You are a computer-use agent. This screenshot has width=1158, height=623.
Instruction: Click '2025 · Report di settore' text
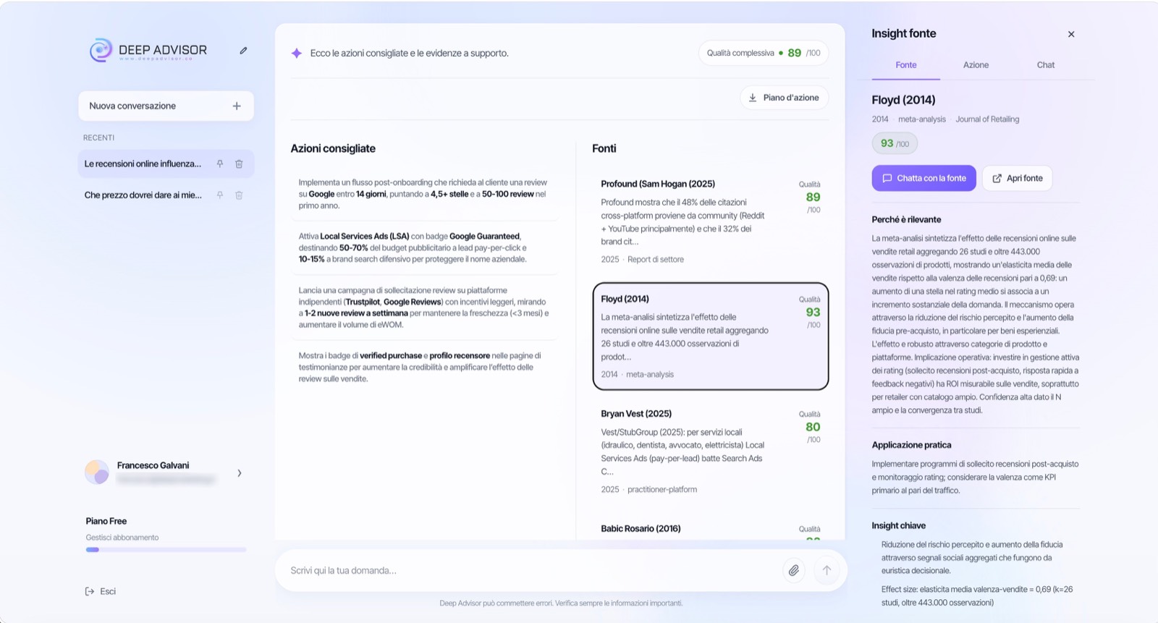pyautogui.click(x=642, y=259)
